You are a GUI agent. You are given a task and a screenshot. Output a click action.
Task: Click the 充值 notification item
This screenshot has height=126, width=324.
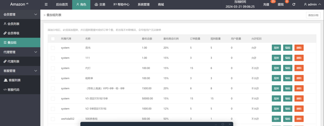(266, 5)
